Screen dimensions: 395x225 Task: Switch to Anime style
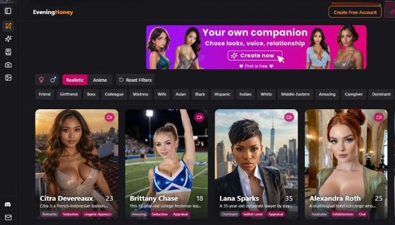click(x=100, y=80)
